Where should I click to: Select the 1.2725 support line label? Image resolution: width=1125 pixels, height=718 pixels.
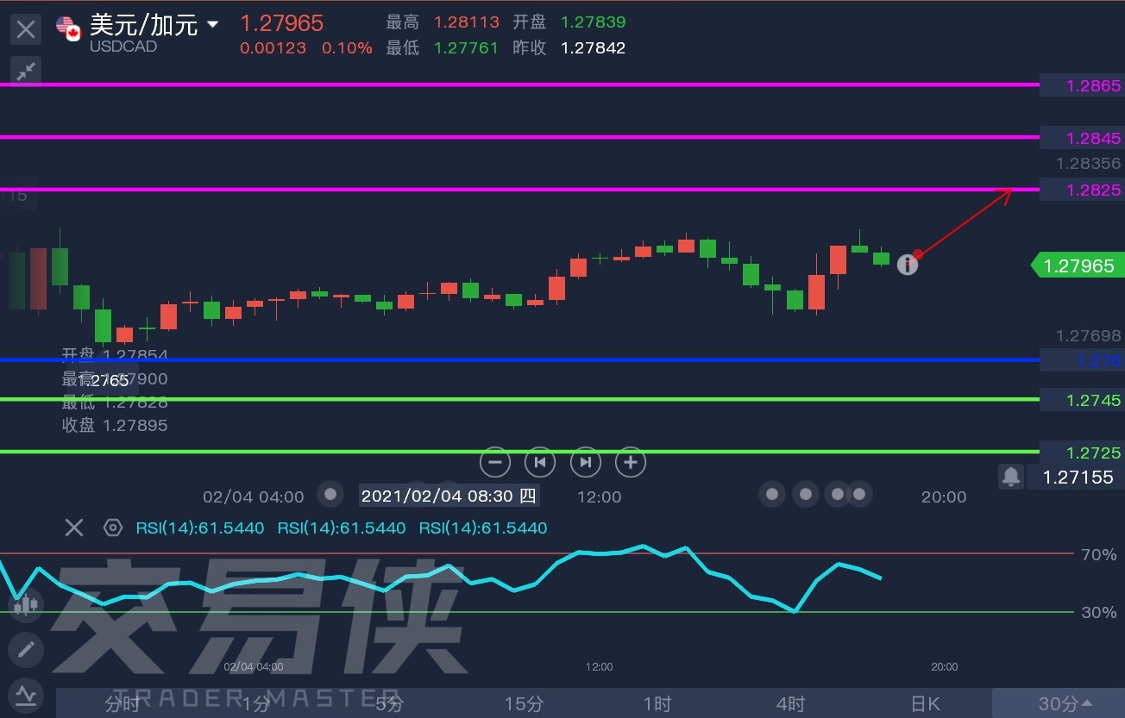coord(1082,453)
